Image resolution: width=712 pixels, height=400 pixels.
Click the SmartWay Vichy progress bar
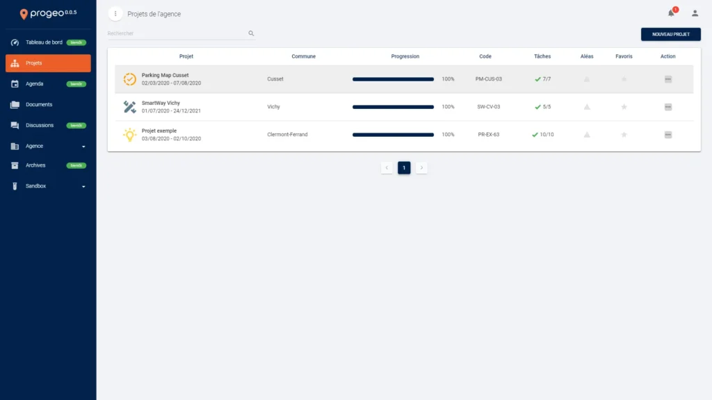[x=393, y=107]
